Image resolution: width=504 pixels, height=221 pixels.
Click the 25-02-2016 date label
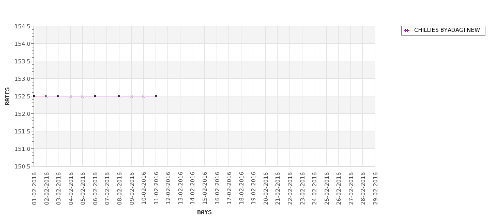[327, 189]
